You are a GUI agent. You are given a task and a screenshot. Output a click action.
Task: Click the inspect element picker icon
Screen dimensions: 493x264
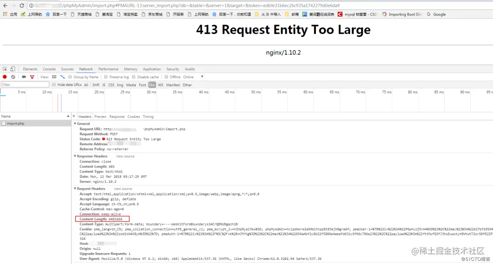pyautogui.click(x=5, y=69)
